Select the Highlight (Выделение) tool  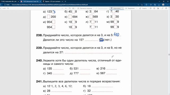(x=130, y=8)
